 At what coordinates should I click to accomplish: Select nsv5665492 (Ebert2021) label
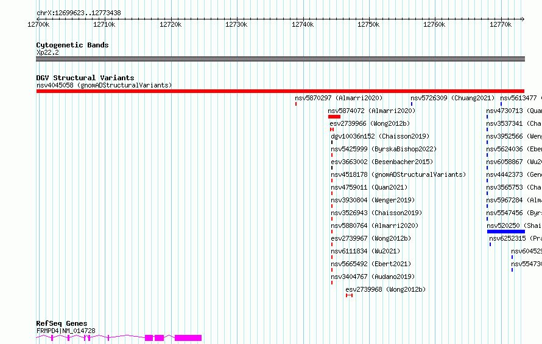click(371, 264)
